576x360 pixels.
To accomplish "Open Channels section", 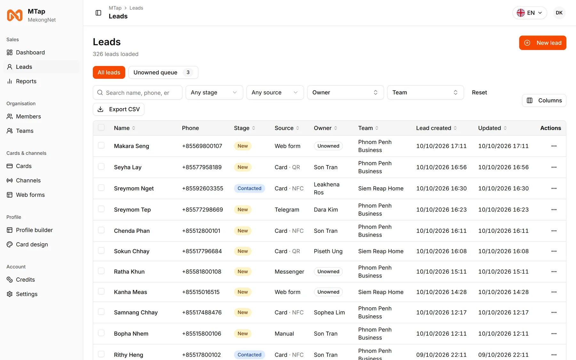I will pyautogui.click(x=42, y=180).
